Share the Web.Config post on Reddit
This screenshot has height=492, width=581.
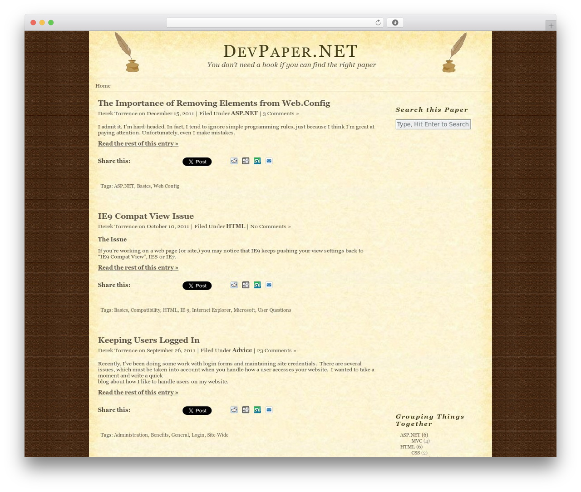234,161
